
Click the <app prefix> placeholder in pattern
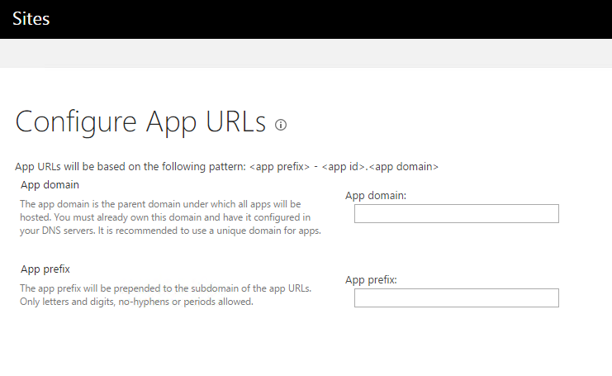click(279, 167)
